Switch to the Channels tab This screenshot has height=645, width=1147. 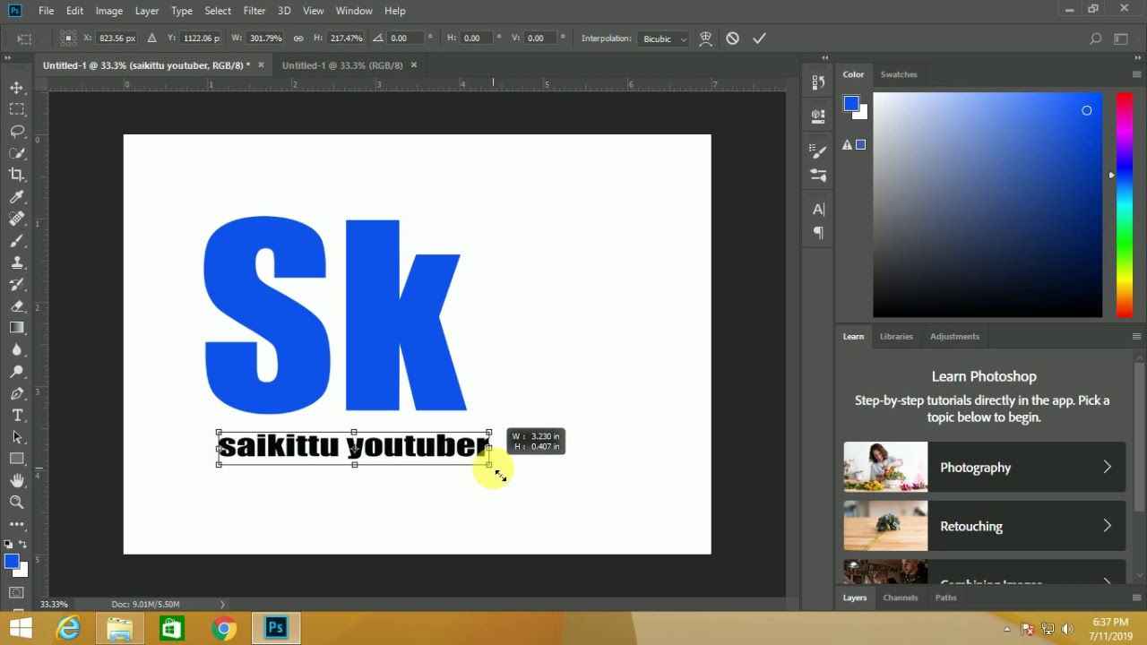[x=901, y=598]
